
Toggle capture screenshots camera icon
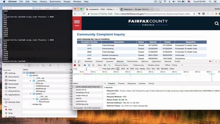[85, 65]
